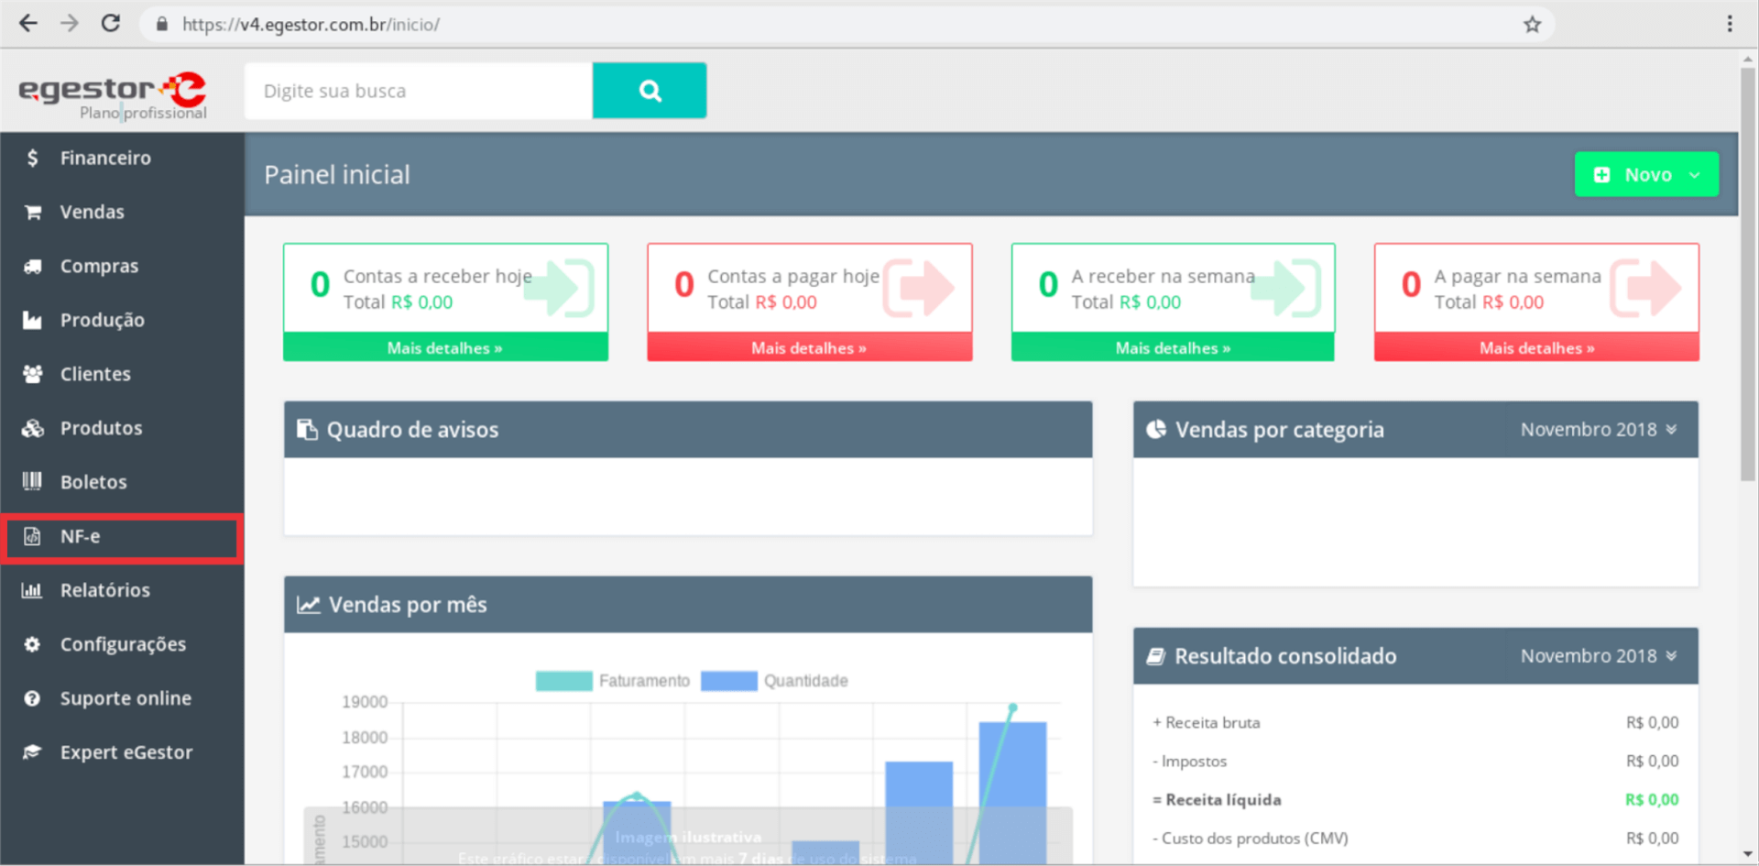1759x866 pixels.
Task: Click the browser address bar URL
Action: point(311,25)
